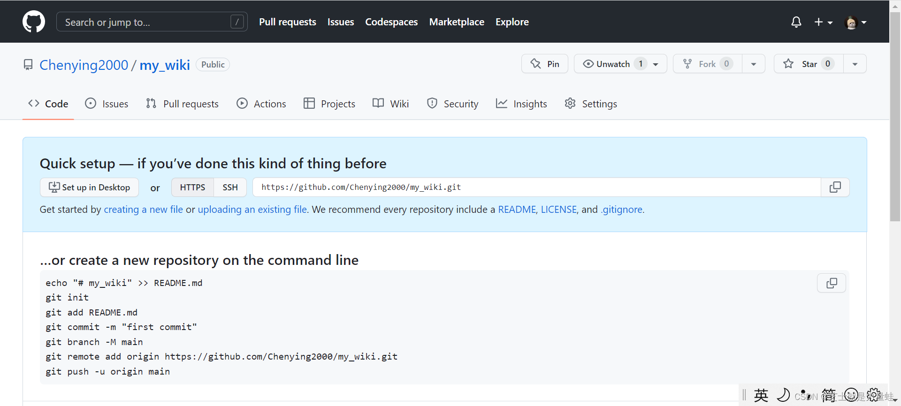Viewport: 901px width, 406px height.
Task: Go to Codespaces
Action: [x=391, y=22]
